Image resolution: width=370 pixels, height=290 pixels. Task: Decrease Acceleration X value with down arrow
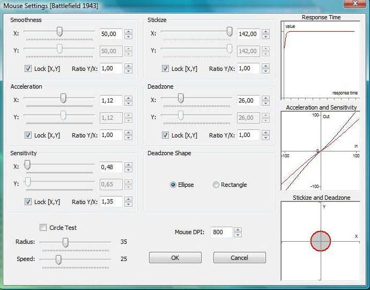pyautogui.click(x=128, y=103)
